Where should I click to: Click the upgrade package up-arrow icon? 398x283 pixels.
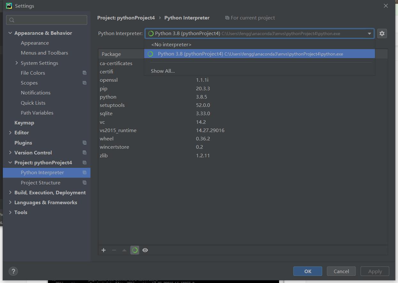124,250
